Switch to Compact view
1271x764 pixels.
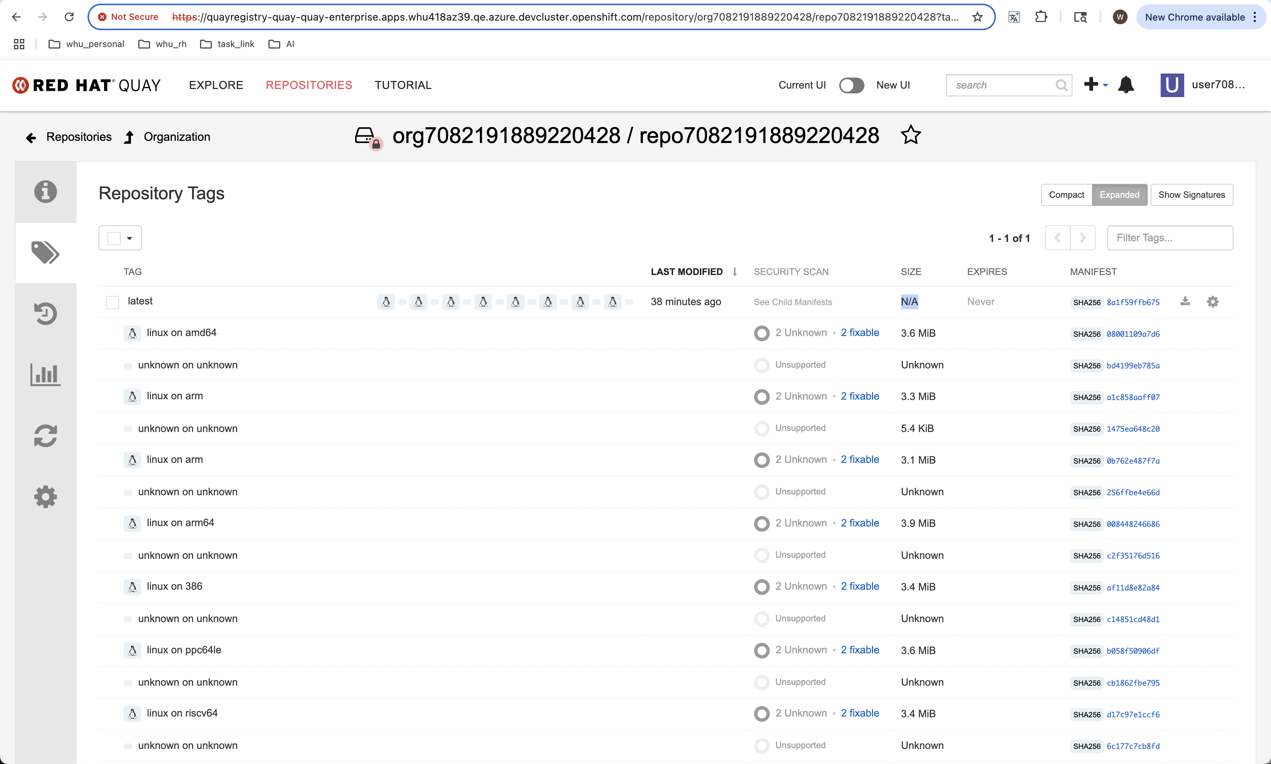[1066, 194]
